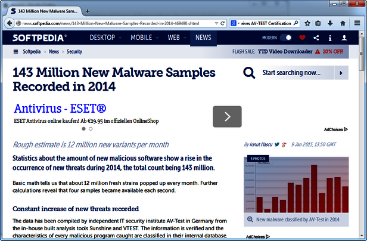
Task: Open the Firefox downloads arrow icon
Action: pyautogui.click(x=330, y=24)
